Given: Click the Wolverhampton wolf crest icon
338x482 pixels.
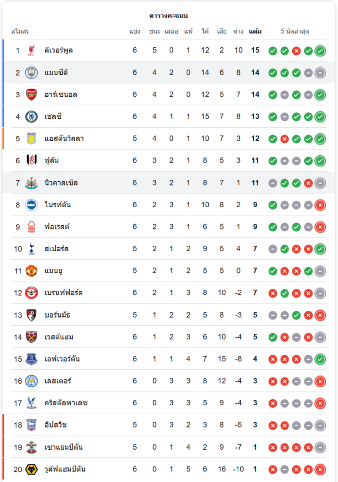Looking at the screenshot, I should (31, 469).
